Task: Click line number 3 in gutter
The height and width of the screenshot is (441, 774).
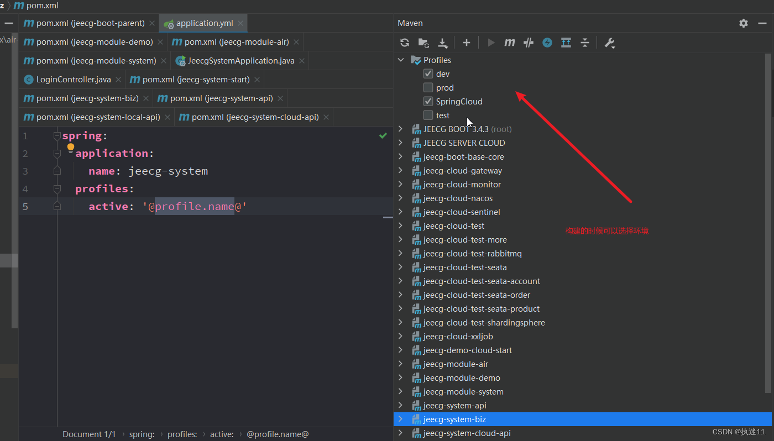Action: pyautogui.click(x=25, y=171)
